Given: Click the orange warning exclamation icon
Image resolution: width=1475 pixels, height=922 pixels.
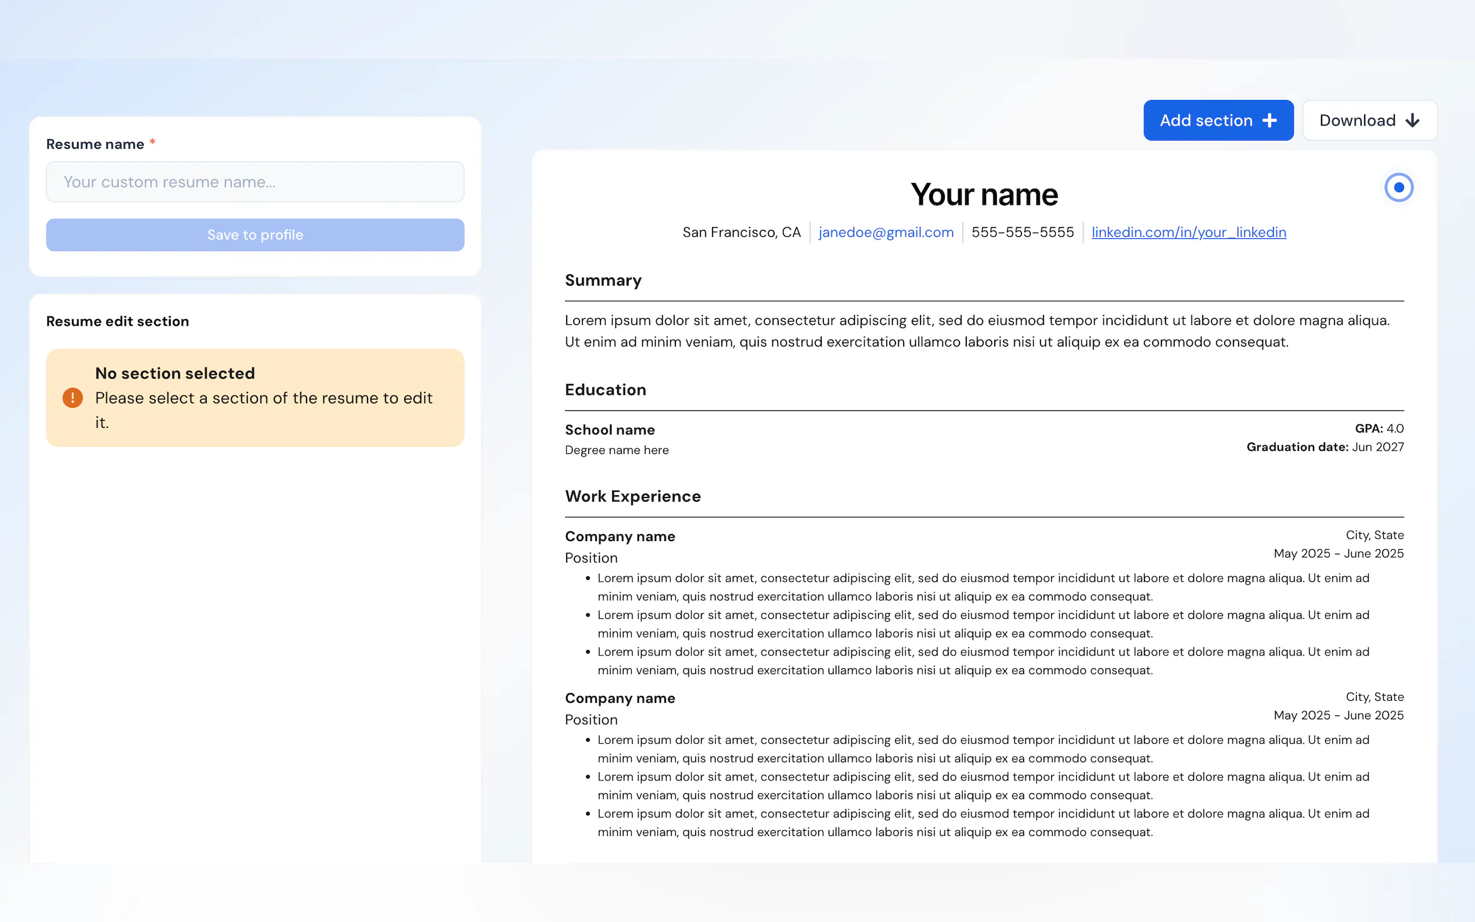Looking at the screenshot, I should coord(73,398).
